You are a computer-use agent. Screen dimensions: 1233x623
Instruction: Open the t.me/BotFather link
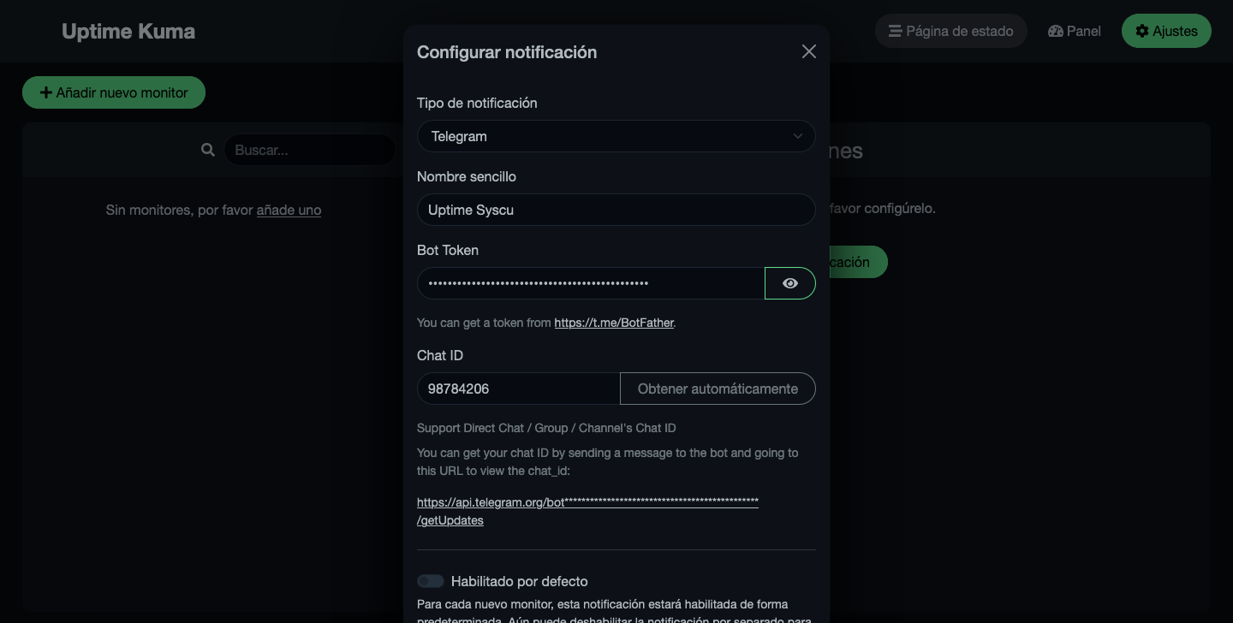point(614,323)
